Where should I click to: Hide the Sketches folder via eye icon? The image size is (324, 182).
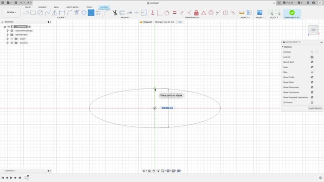click(x=12, y=42)
